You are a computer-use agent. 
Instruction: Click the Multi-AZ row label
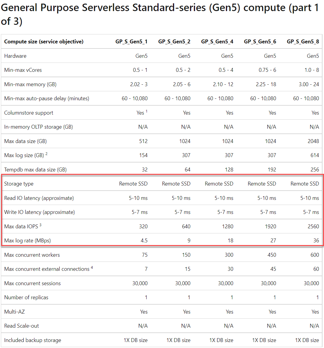(x=14, y=311)
